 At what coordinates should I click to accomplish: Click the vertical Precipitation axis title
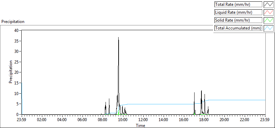coord(11,72)
